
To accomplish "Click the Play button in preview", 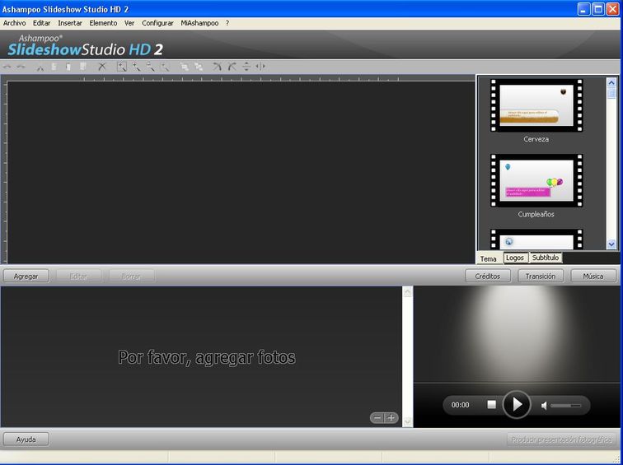I will (517, 404).
